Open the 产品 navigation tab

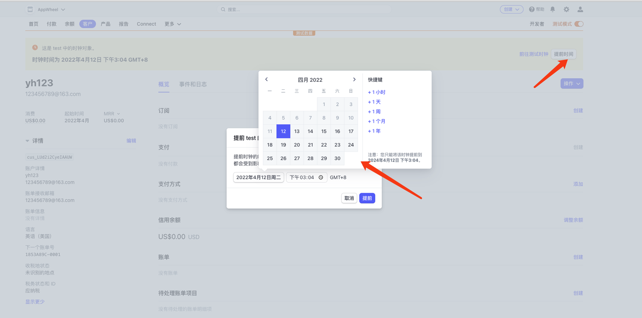click(105, 24)
